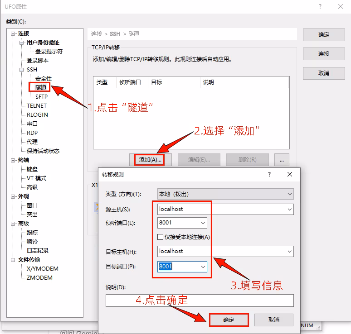The width and height of the screenshot is (351, 334).
Task: Click the help ? icon in UFO属性
Action: [320, 6]
